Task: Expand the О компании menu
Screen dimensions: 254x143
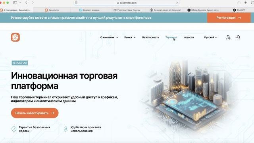Action: point(109,37)
